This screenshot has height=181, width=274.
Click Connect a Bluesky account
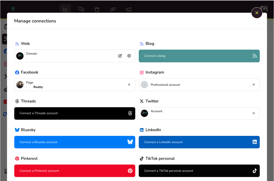click(x=75, y=142)
